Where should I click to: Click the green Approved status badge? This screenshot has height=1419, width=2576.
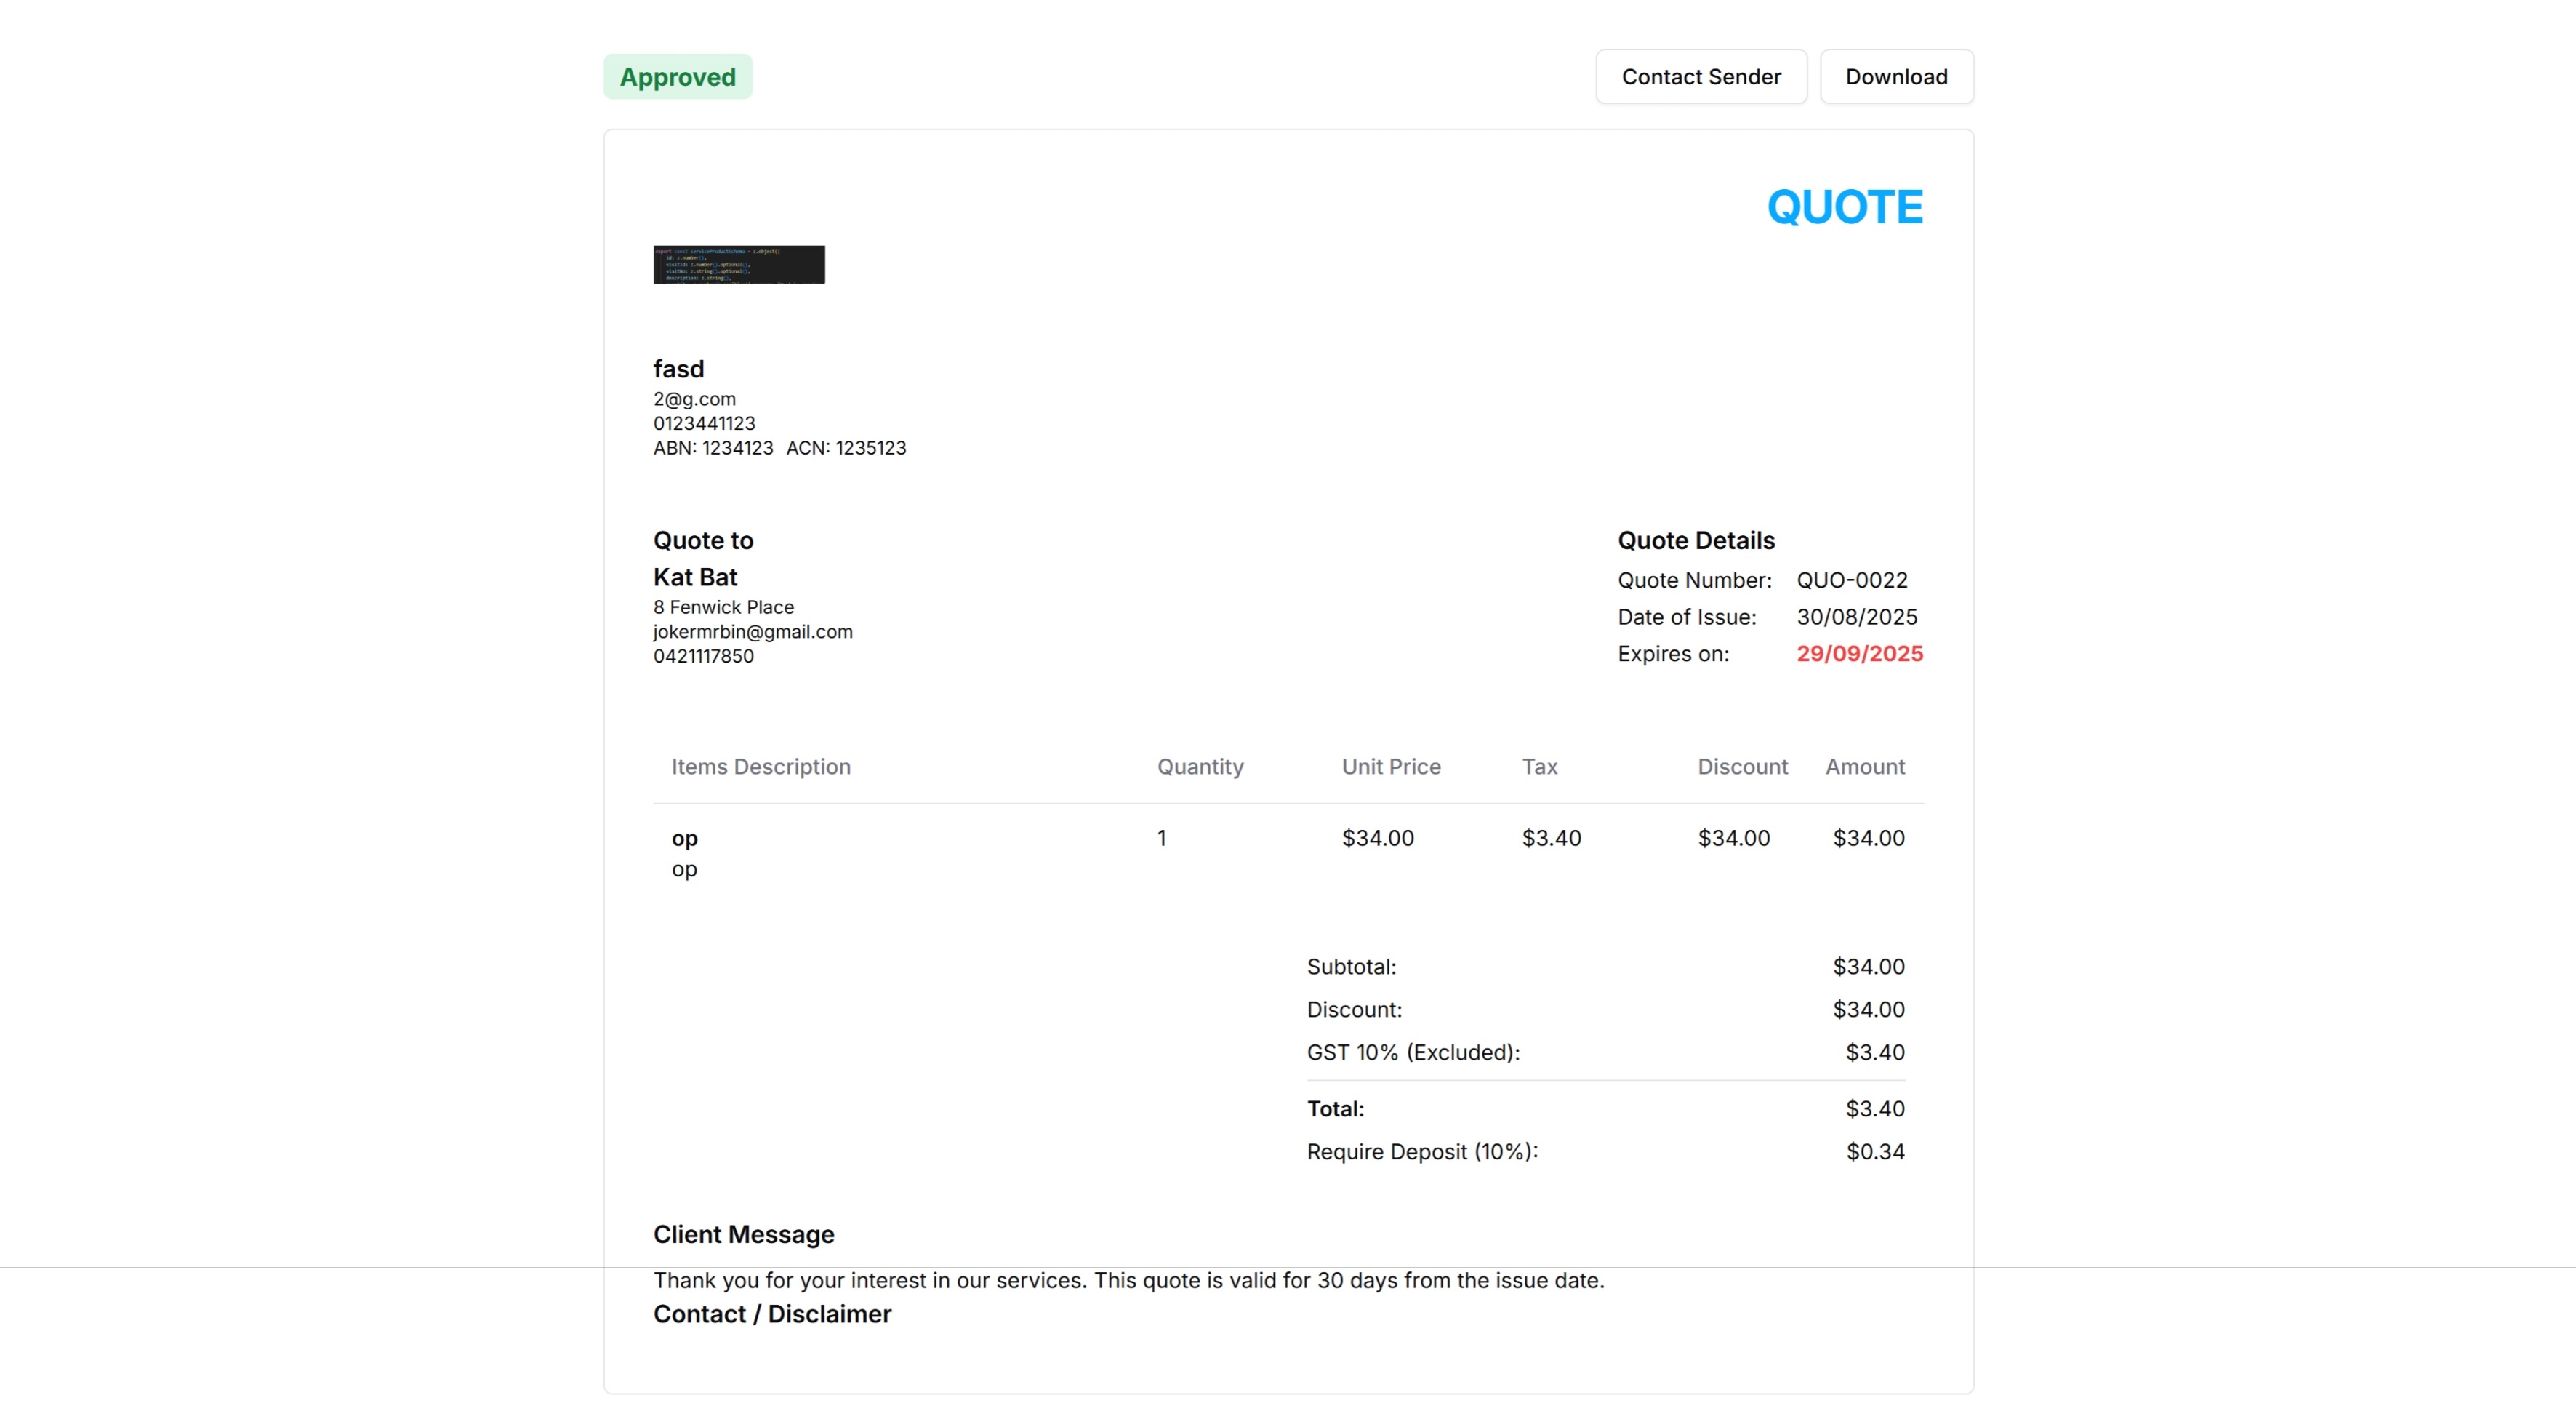[677, 77]
